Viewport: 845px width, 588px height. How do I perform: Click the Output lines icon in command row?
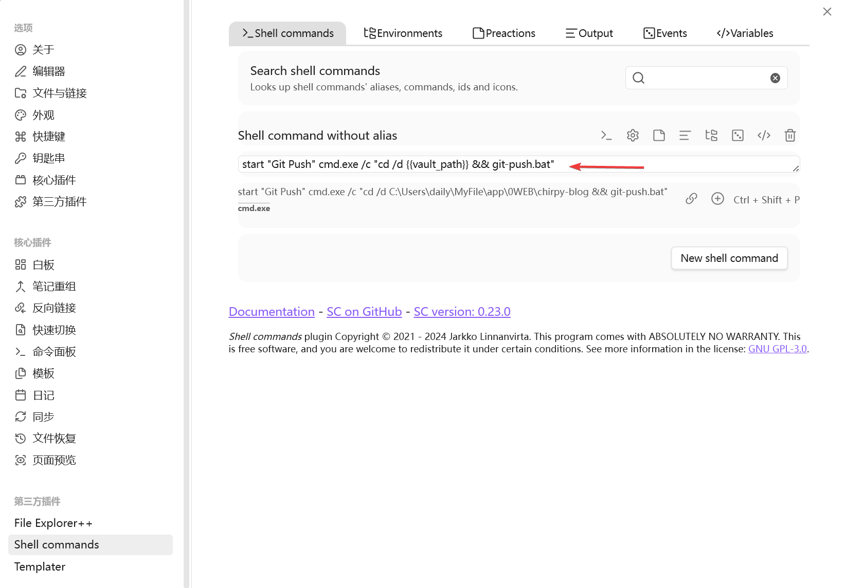685,136
